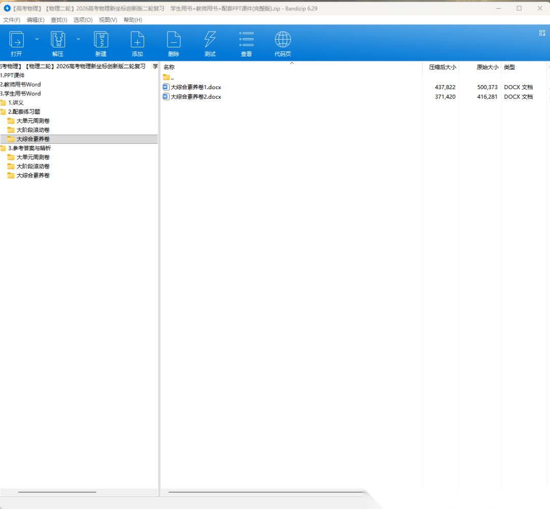Open the dropdown arrow beside 打开
Image resolution: width=550 pixels, height=509 pixels.
pos(37,39)
